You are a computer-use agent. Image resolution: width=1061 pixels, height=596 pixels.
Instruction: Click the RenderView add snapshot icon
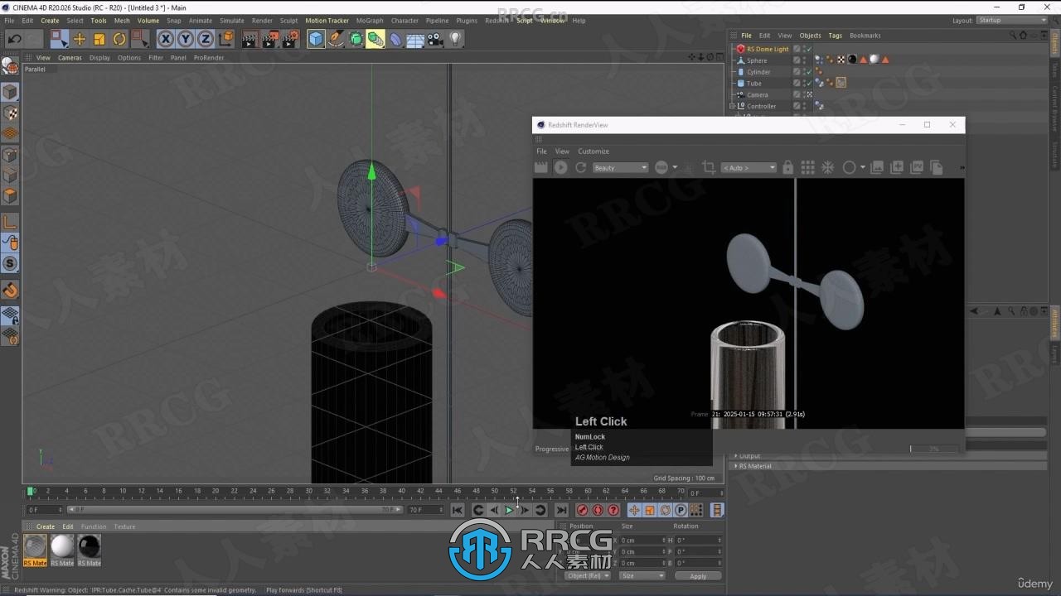point(897,167)
